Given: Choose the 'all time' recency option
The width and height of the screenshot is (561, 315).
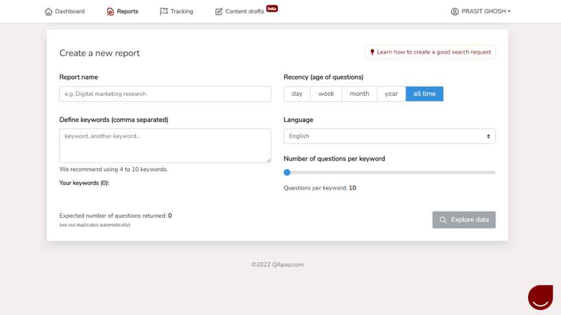Looking at the screenshot, I should [x=425, y=94].
